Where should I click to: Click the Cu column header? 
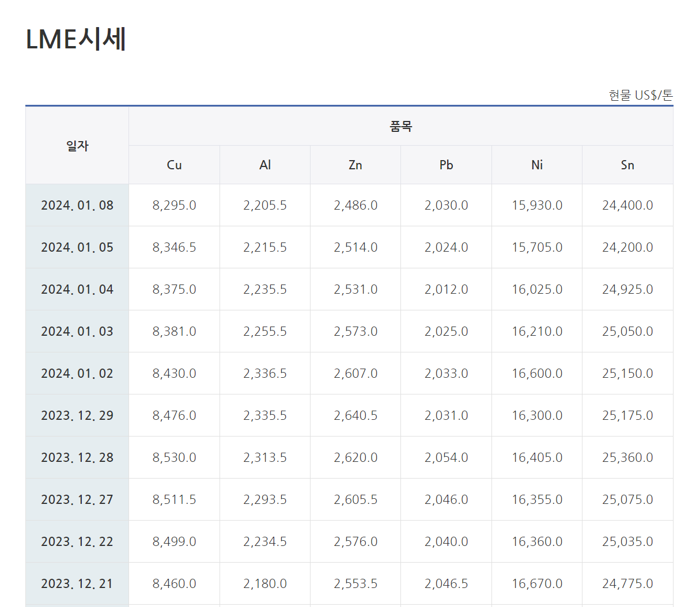(x=174, y=165)
